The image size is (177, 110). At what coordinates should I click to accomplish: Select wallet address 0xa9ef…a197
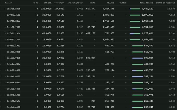tap(14, 107)
